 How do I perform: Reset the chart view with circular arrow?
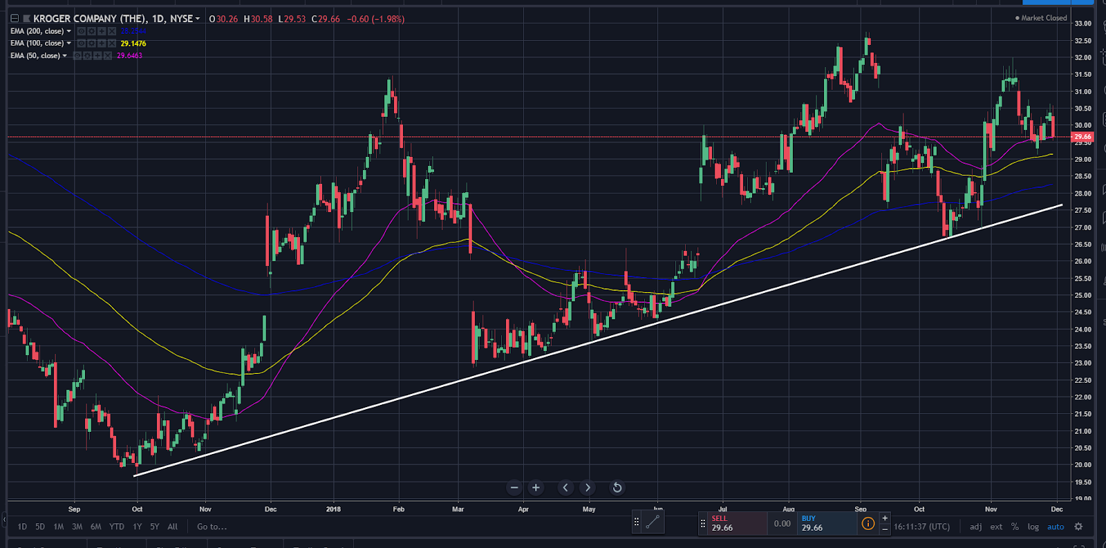click(617, 488)
